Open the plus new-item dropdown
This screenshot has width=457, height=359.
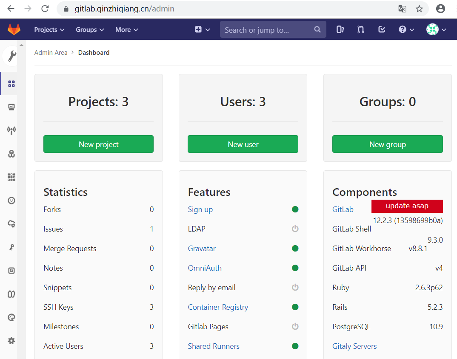tap(202, 29)
